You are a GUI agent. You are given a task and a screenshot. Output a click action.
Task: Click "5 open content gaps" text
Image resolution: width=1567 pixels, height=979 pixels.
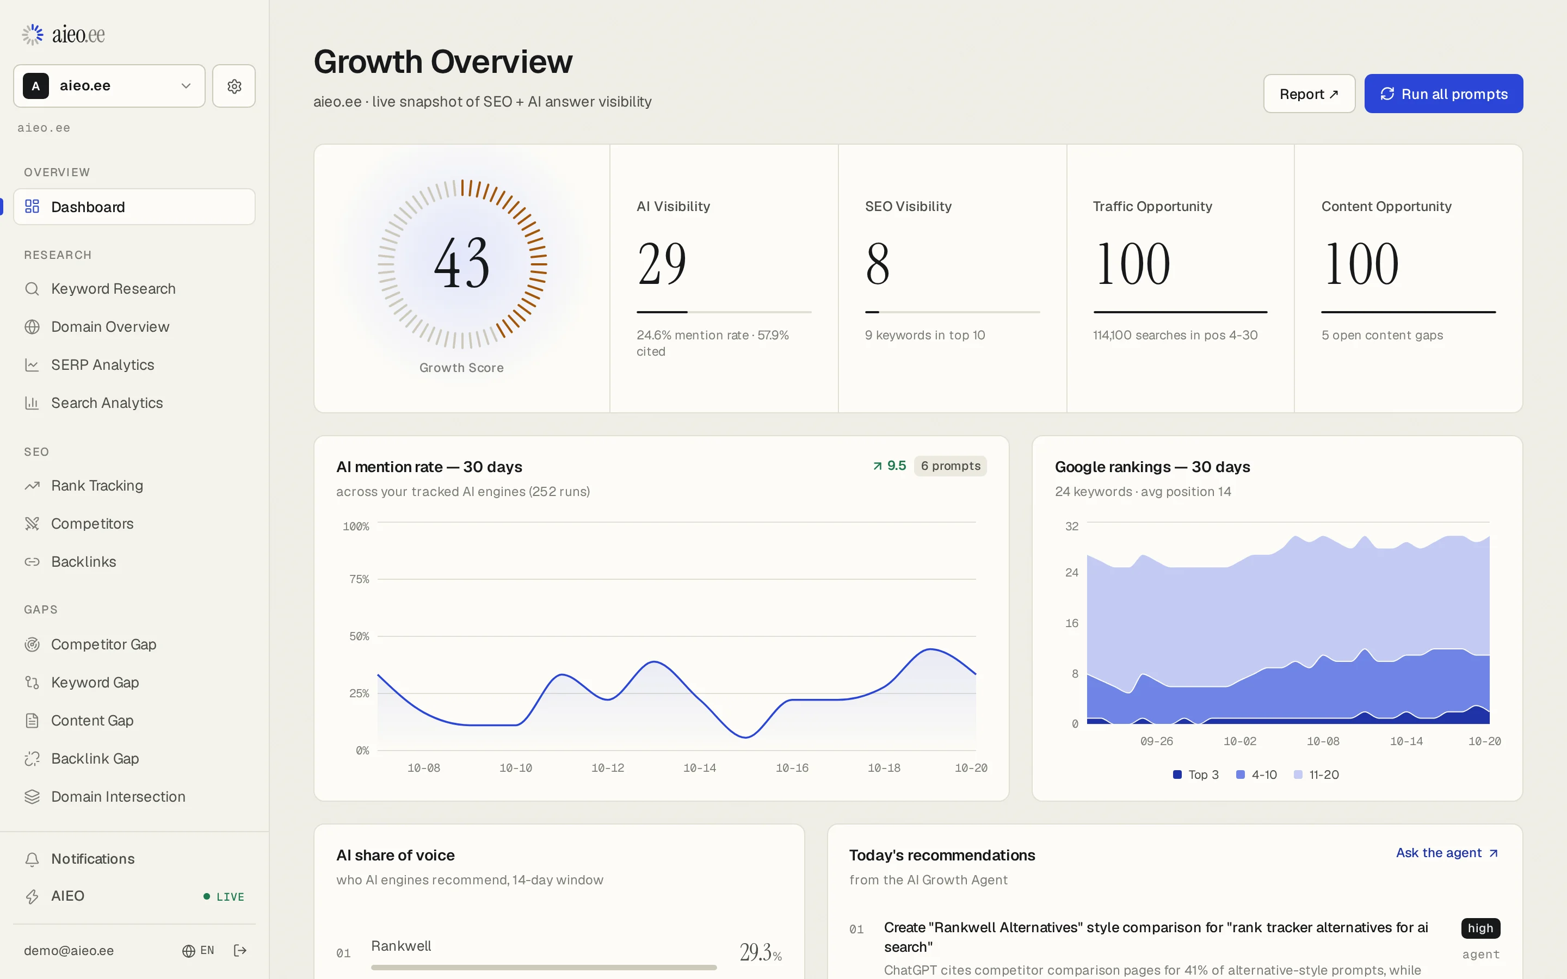click(1382, 336)
